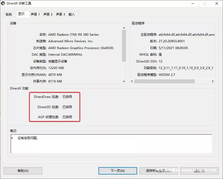Switch to the 声音 1 tab

coord(35,14)
